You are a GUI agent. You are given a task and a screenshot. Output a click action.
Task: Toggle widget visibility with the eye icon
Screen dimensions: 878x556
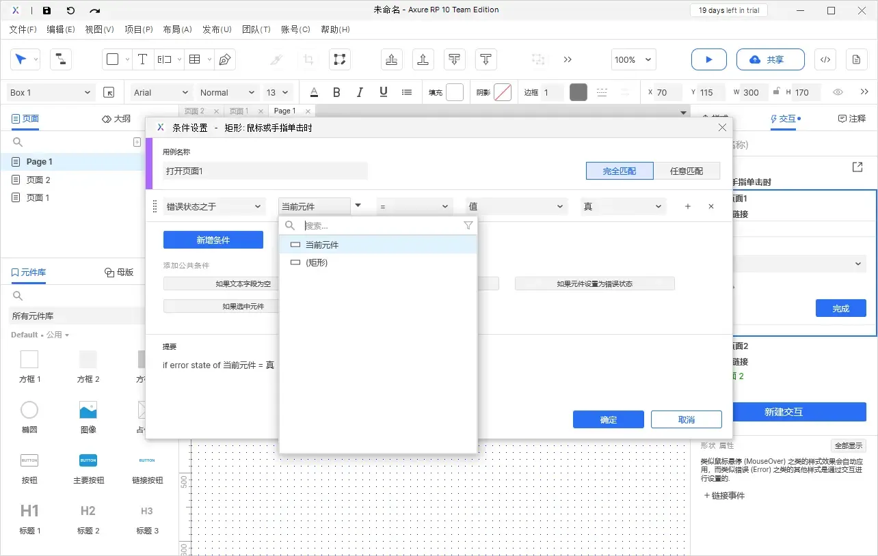point(838,92)
